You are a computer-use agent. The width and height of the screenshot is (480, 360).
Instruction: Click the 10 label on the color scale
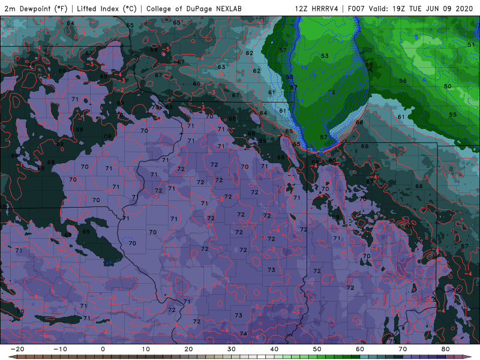pyautogui.click(x=146, y=349)
